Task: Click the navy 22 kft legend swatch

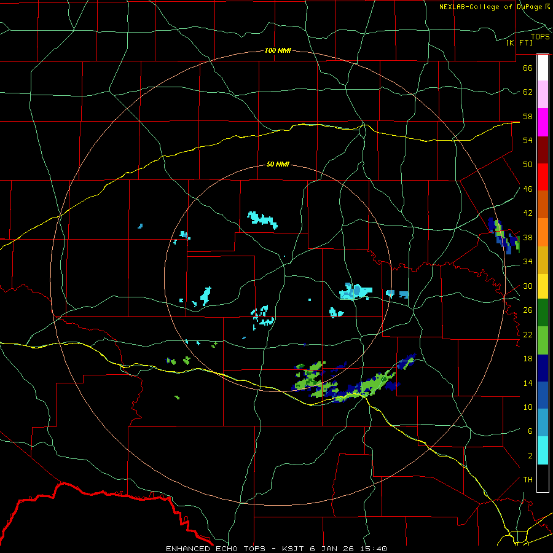Action: [x=543, y=368]
